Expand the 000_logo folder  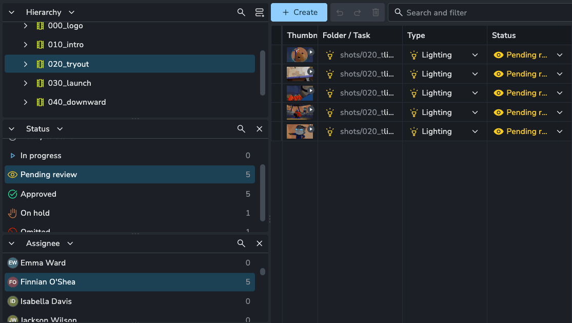tap(26, 26)
